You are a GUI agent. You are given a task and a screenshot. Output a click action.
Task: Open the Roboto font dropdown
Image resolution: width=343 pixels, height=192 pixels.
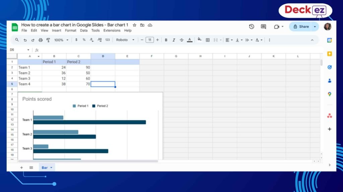(x=125, y=40)
